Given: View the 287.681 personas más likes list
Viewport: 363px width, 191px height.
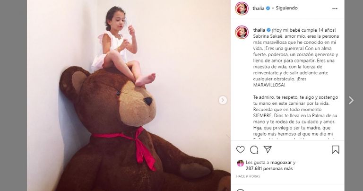Looking at the screenshot, I should click(269, 168).
